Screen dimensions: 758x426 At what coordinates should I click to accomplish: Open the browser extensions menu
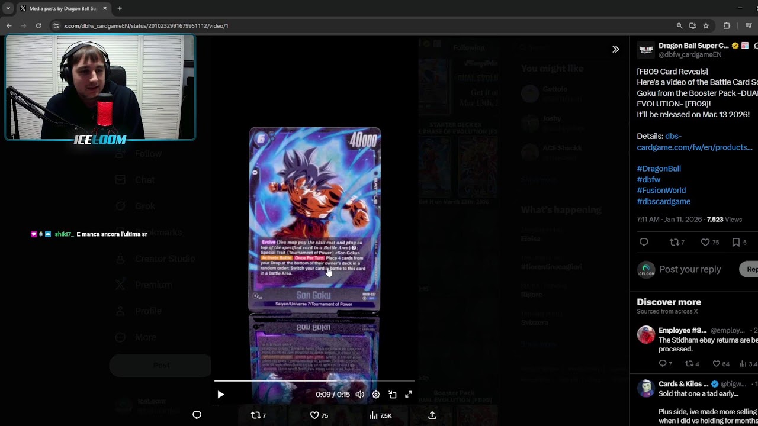click(x=727, y=25)
